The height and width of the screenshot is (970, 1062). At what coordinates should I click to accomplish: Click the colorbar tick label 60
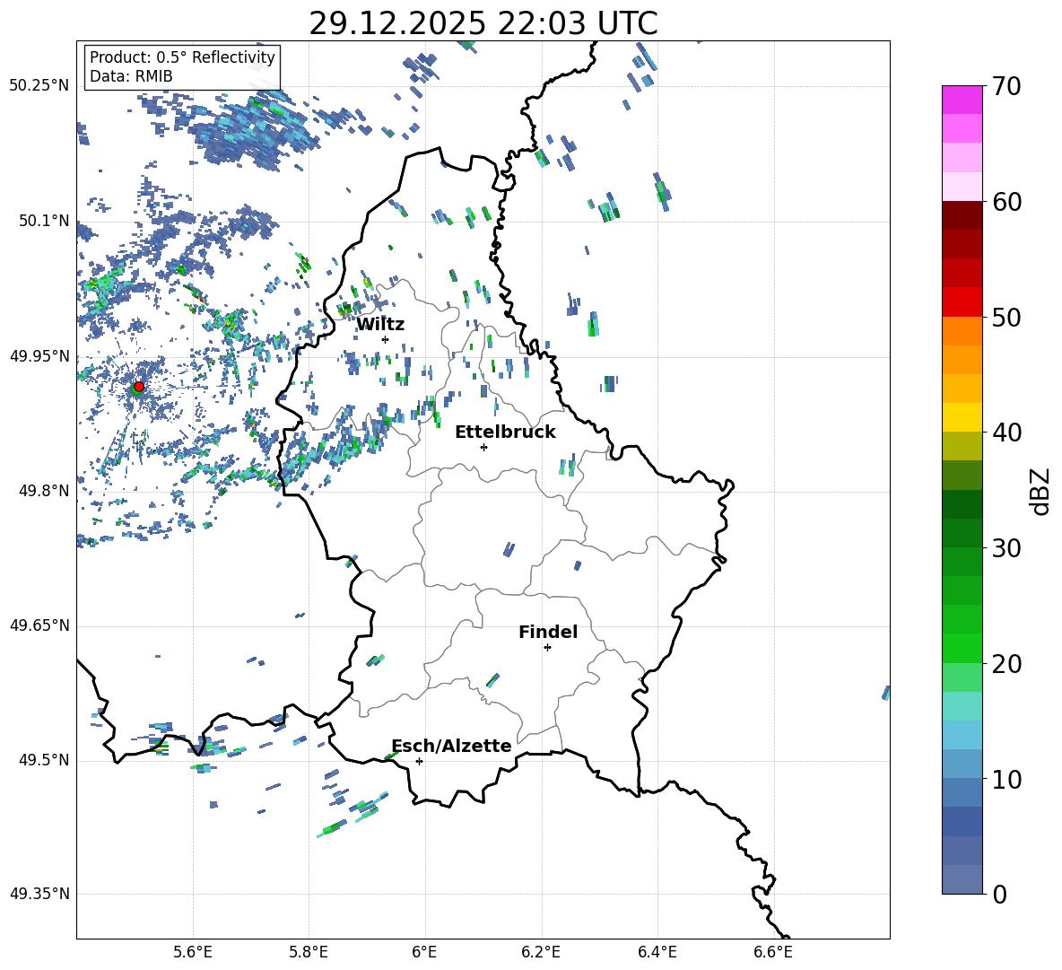pos(1007,202)
